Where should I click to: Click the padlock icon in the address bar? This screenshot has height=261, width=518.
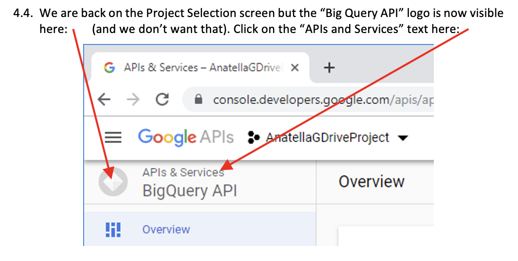(x=198, y=99)
